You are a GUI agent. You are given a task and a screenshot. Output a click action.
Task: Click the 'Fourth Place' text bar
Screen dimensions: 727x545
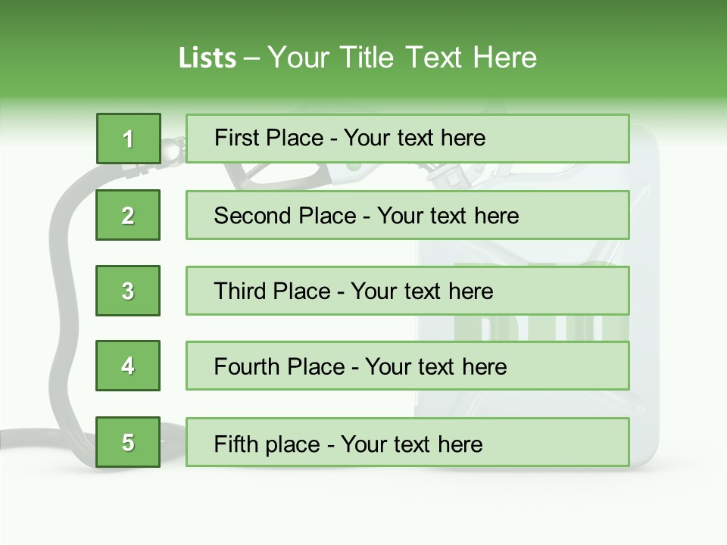[407, 366]
